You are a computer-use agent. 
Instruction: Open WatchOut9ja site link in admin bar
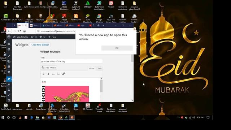(x=21, y=37)
